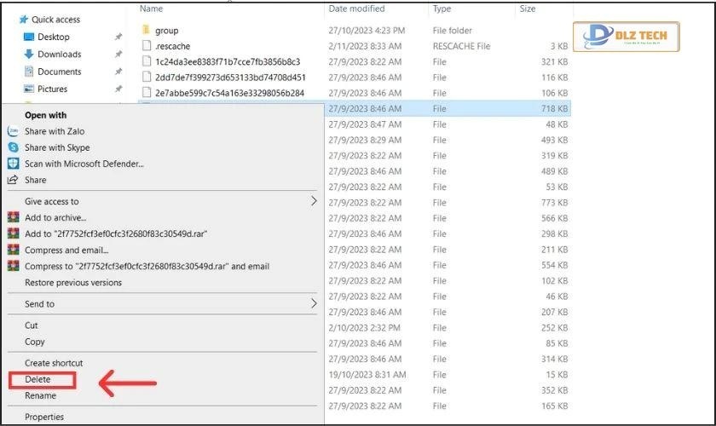This screenshot has height=426, width=716.
Task: Click the Desktop icon in sidebar
Action: tap(29, 37)
